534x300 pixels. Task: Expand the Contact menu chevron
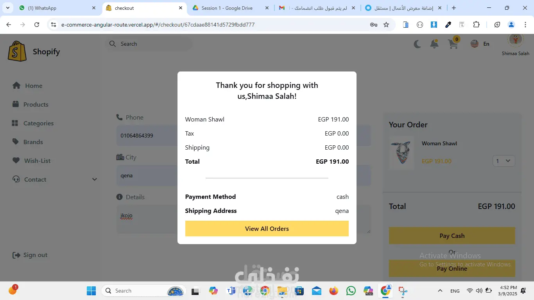[94, 179]
